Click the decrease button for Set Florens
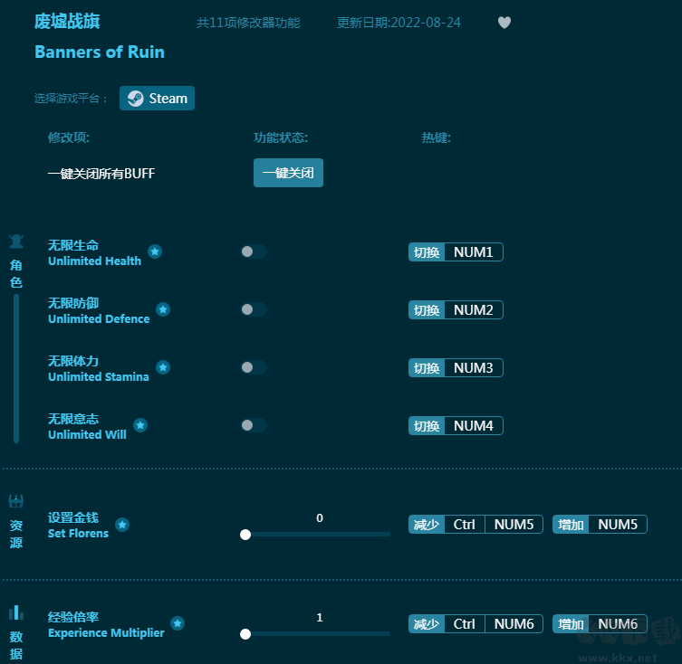The width and height of the screenshot is (682, 664). point(427,525)
